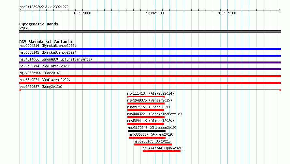
Task: Open the nsv5986105 (Wu2021) label
Action: tap(152, 141)
